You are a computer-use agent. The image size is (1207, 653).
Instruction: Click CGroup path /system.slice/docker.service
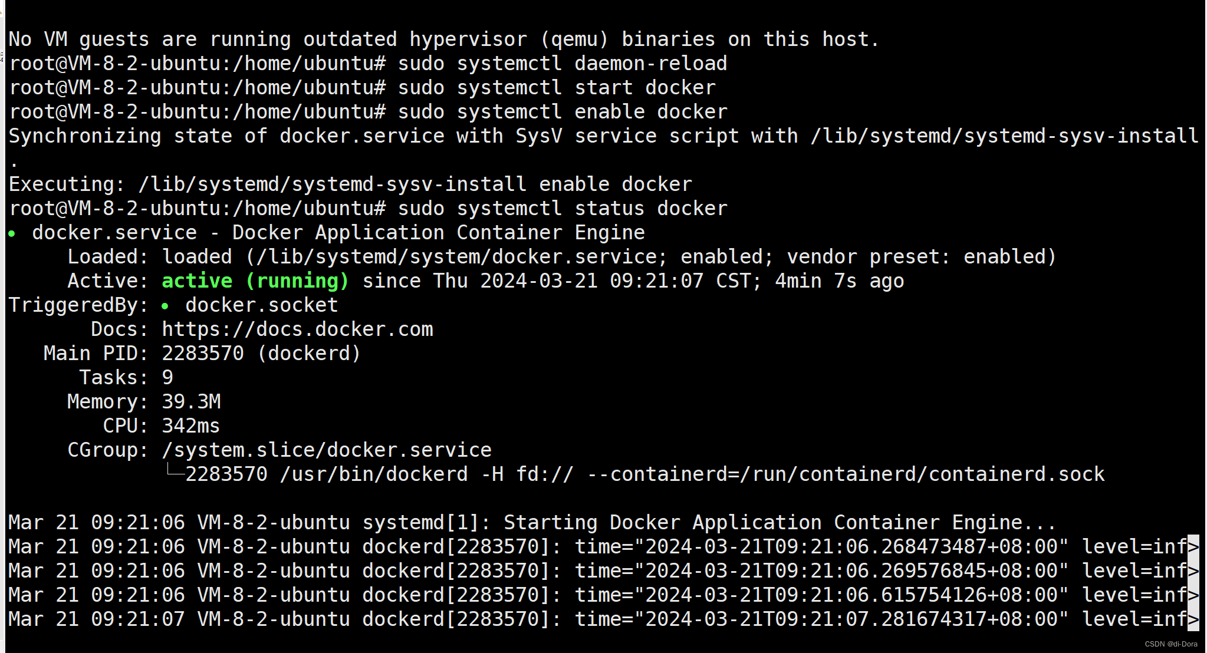326,450
